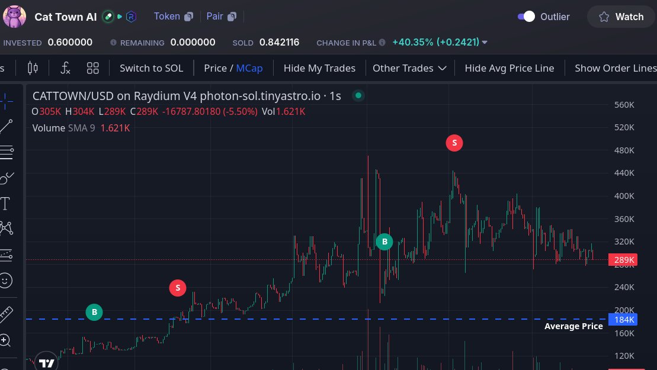Click the CATTOWN/USD chart title
Image resolution: width=657 pixels, height=370 pixels.
(187, 96)
